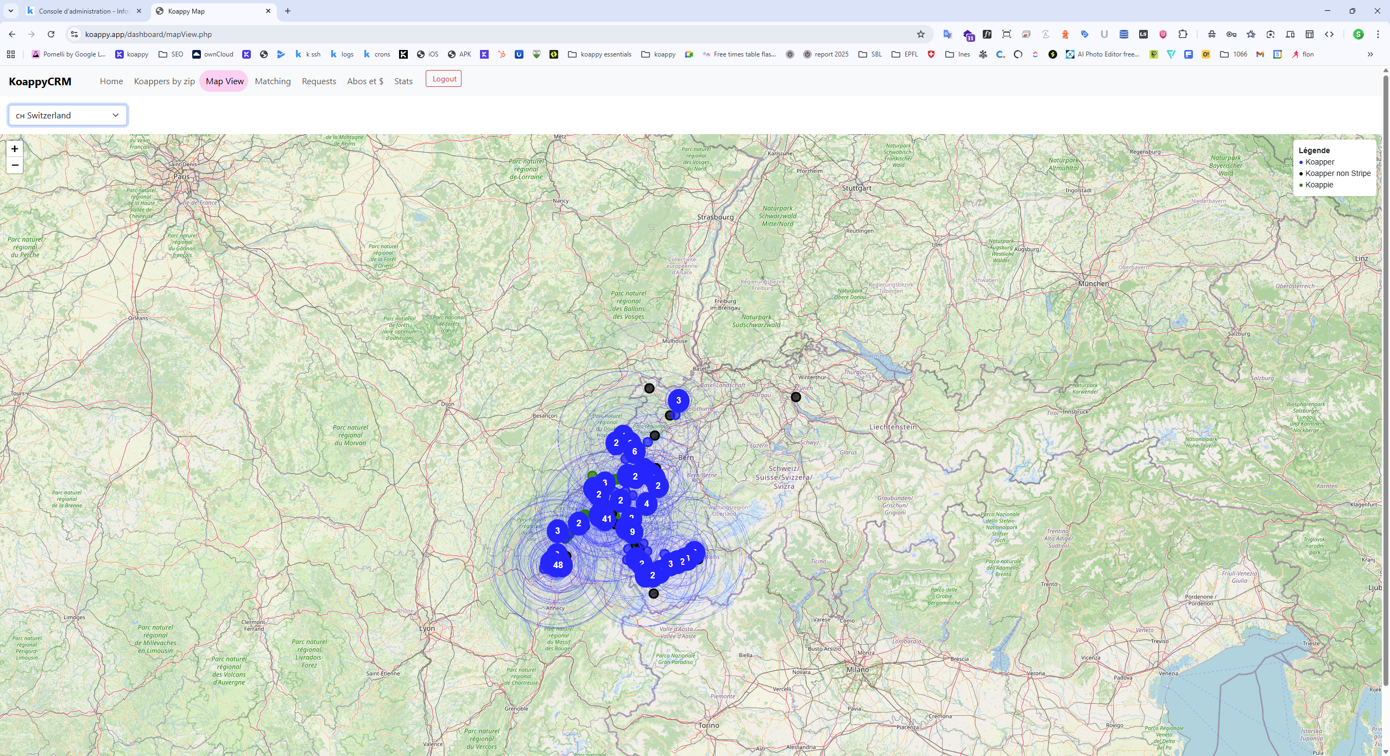Show hidden bookmarks via overflow chevron
The image size is (1390, 756).
click(x=1370, y=54)
